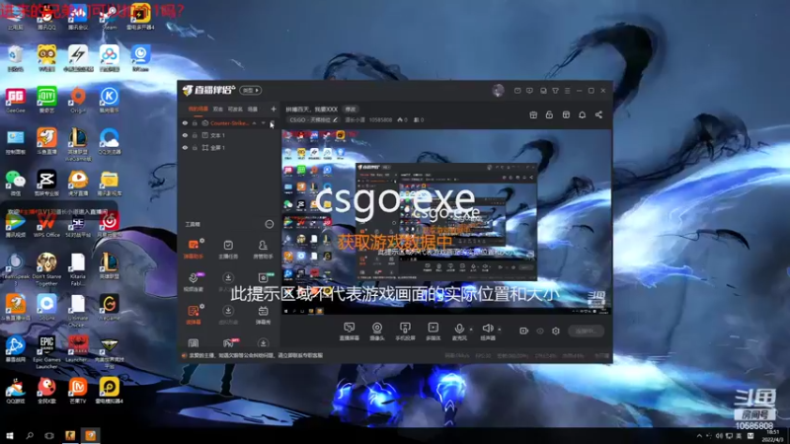Open Steam desktop shortcut

tap(110, 17)
